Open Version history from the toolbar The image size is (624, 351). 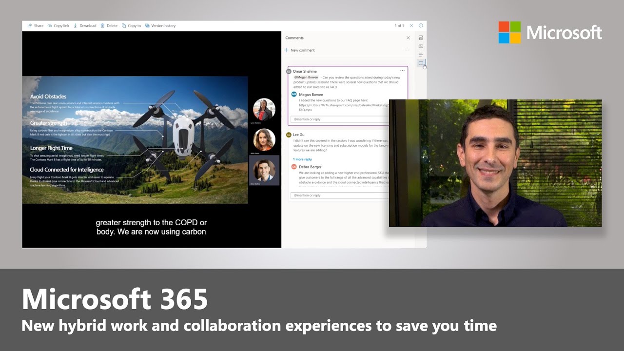pos(160,26)
